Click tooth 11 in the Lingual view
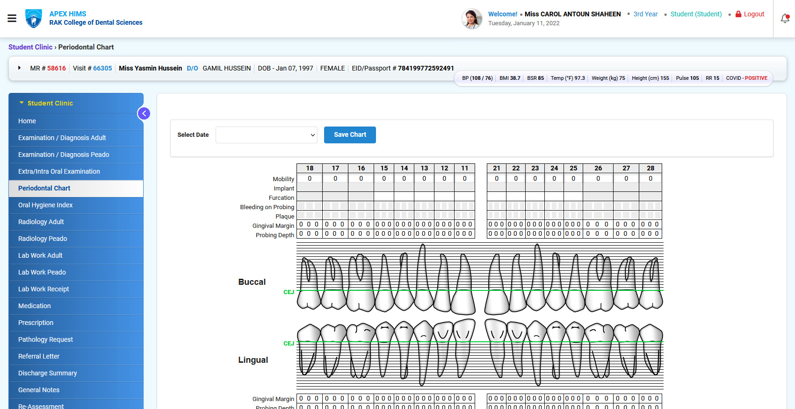This screenshot has height=409, width=795. (464, 348)
